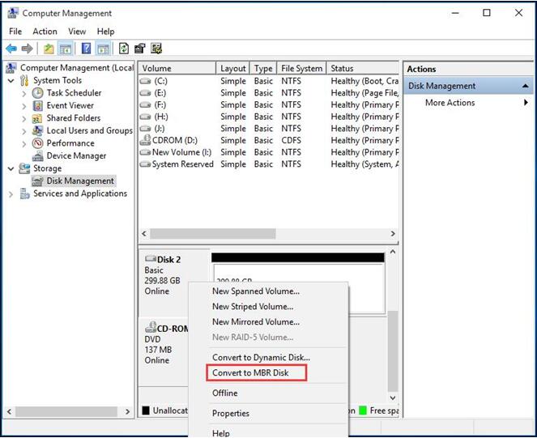Click the blue Help question mark icon

point(87,49)
